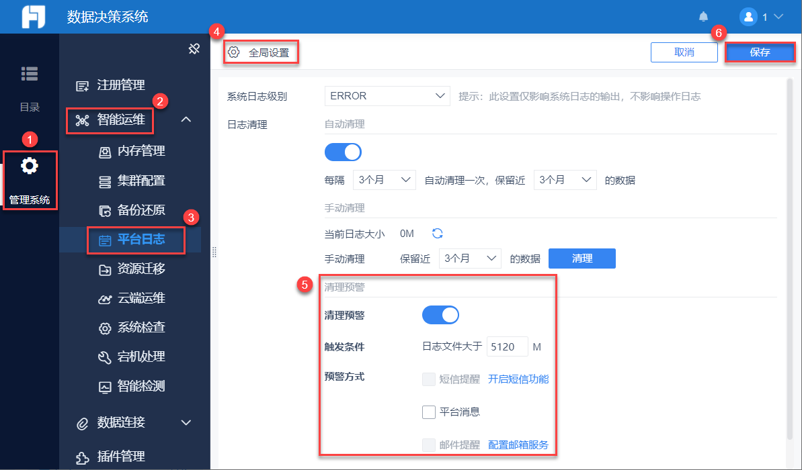This screenshot has height=470, width=802.
Task: Click the FineReport logo icon
Action: [x=33, y=16]
